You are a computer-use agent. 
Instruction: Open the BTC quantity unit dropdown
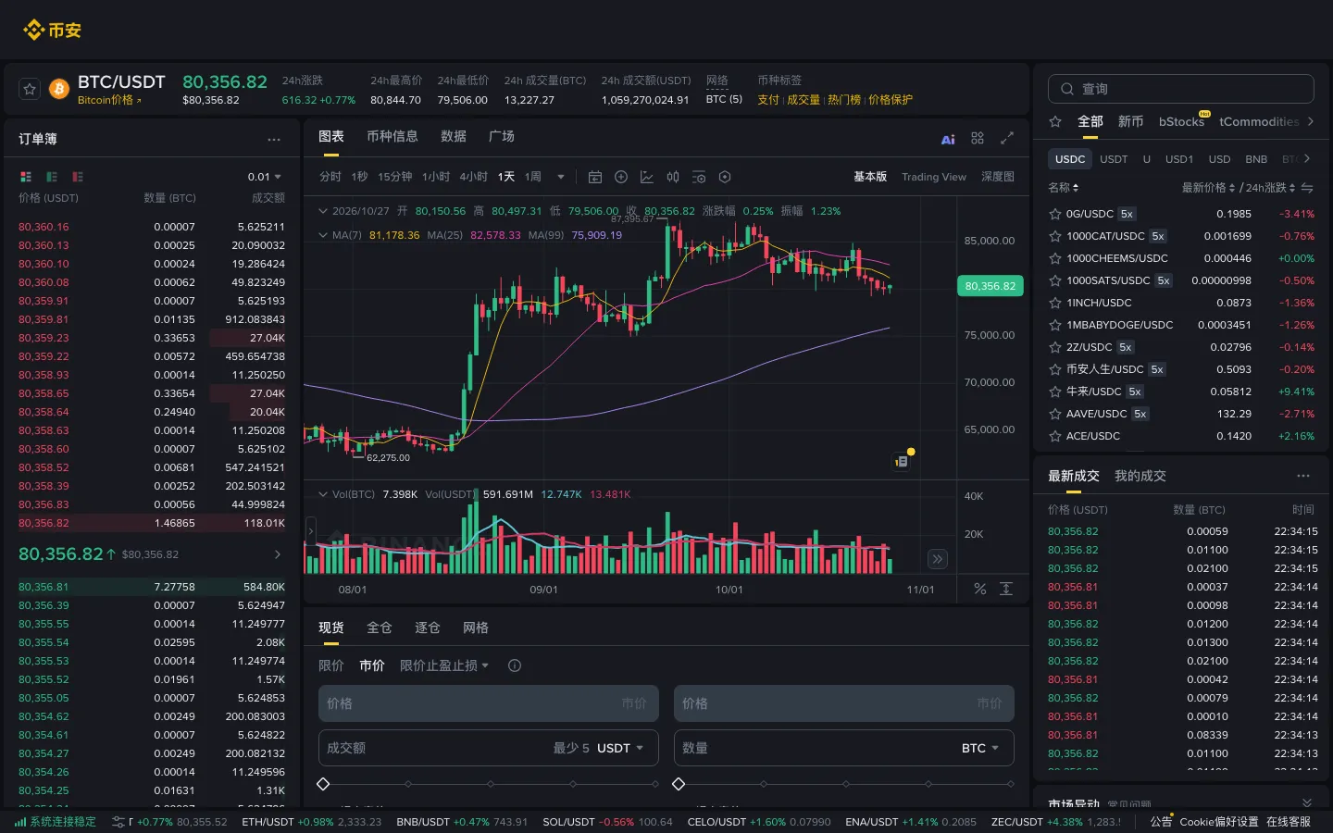[x=980, y=748]
